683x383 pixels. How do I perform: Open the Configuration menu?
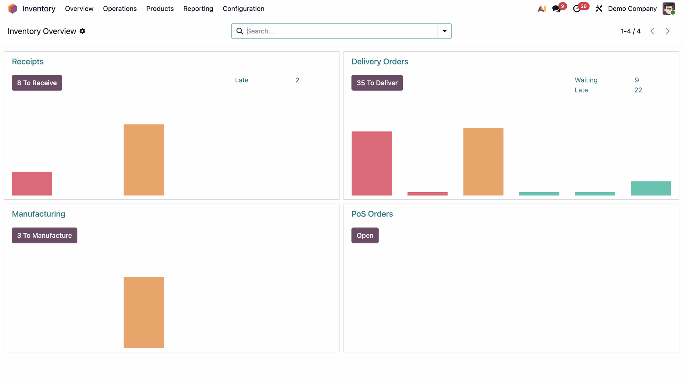tap(243, 9)
